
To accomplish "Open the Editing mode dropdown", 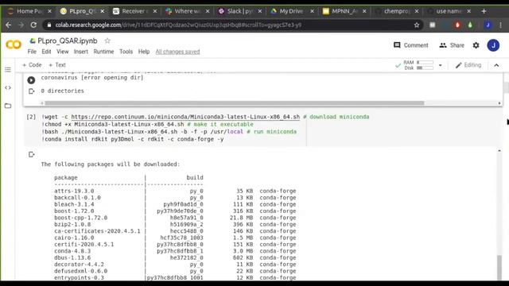I will click(x=468, y=65).
